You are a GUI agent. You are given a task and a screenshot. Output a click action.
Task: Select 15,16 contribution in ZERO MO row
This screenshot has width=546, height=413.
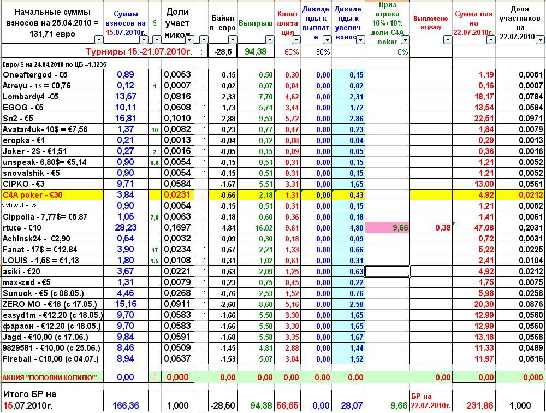pos(126,304)
